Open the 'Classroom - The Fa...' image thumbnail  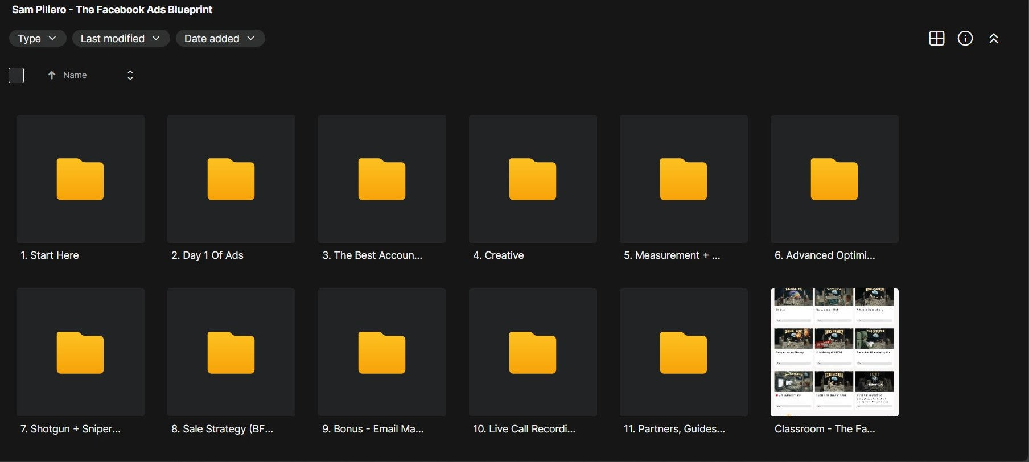834,352
